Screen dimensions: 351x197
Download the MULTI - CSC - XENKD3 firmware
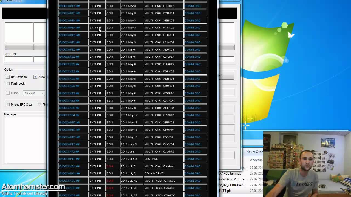click(193, 21)
